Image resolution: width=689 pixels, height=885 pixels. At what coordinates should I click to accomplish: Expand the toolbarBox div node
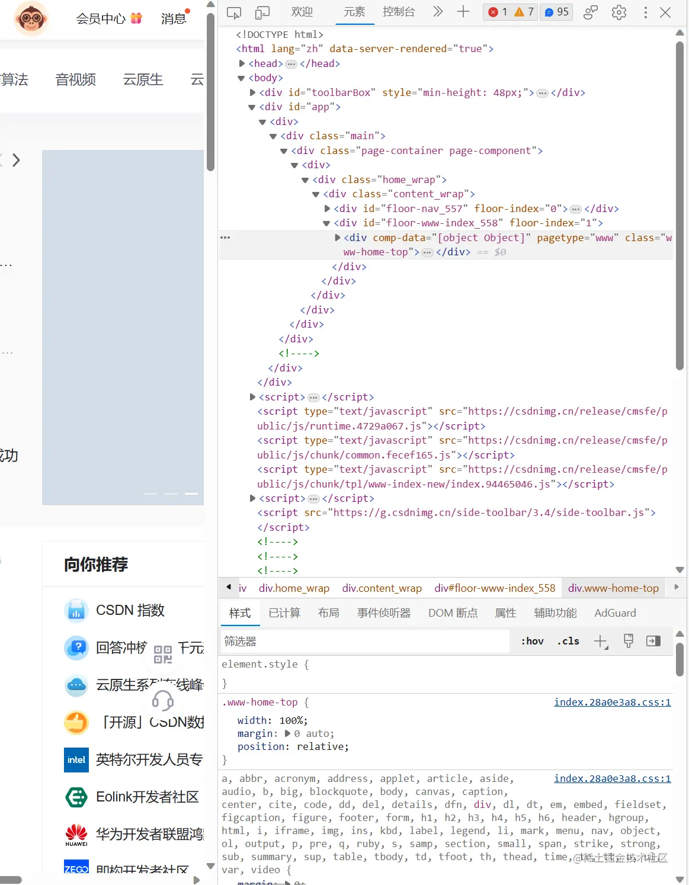click(x=252, y=92)
